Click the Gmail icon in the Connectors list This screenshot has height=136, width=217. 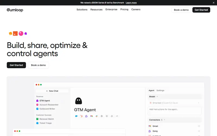[x=150, y=126]
